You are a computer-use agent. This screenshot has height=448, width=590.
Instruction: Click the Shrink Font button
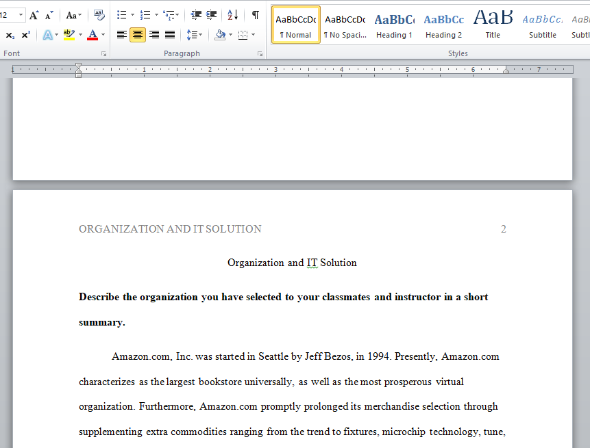tap(49, 16)
